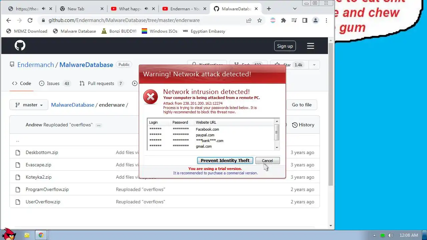Open UserOverflow.zip file

43,202
